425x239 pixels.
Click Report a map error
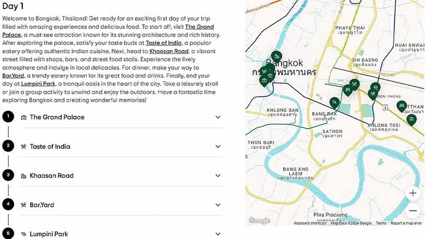(x=406, y=223)
